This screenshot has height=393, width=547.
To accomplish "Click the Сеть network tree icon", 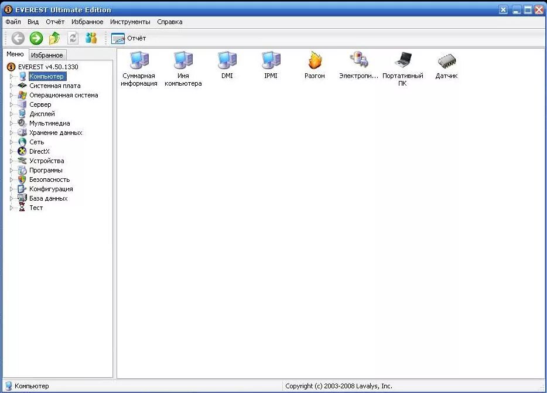I will (x=22, y=142).
